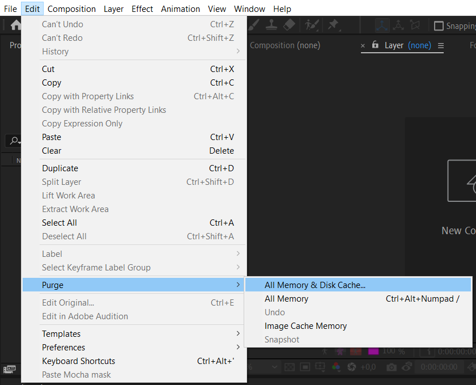The height and width of the screenshot is (385, 476).
Task: Take a snapshot with camera icon
Action: 392,367
